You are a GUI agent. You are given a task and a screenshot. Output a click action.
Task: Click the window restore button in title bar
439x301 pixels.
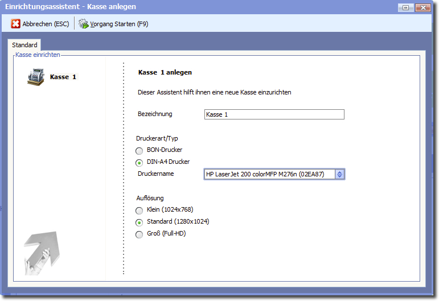tap(405, 7)
